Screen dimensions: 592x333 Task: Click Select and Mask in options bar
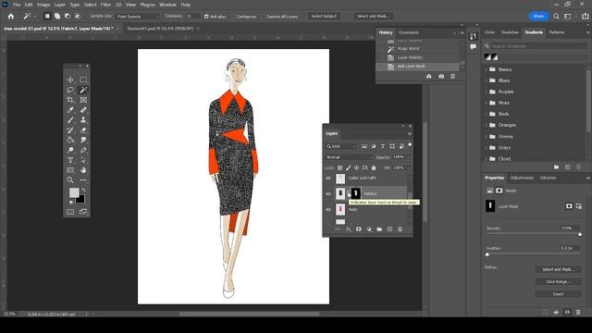point(374,17)
